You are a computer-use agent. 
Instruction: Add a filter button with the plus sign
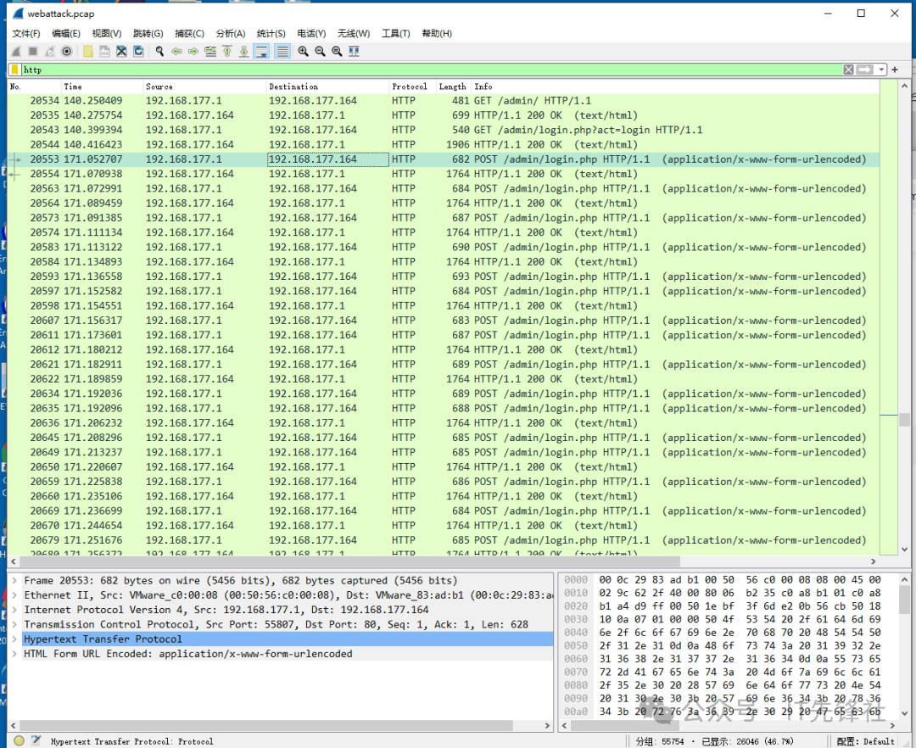[896, 70]
